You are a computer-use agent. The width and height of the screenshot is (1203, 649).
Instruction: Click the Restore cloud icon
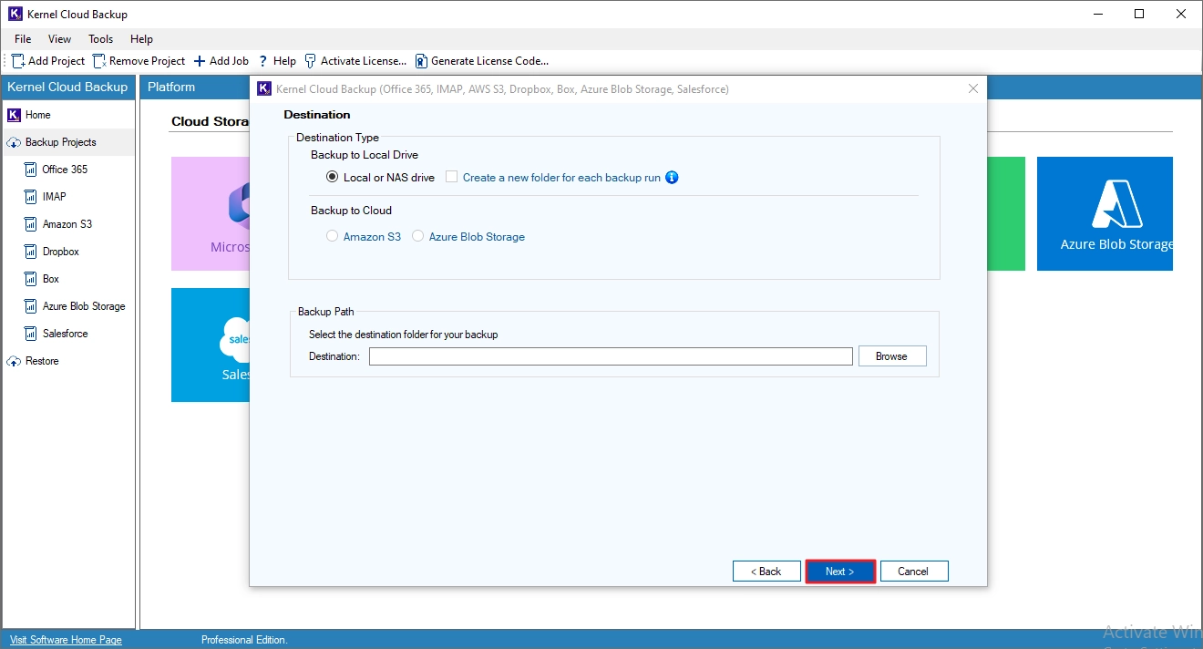tap(14, 361)
